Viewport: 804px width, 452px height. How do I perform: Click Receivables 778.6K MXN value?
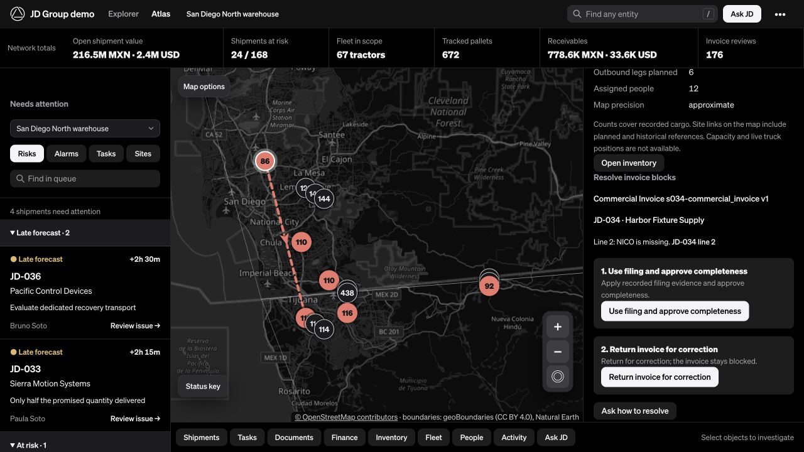click(x=602, y=55)
